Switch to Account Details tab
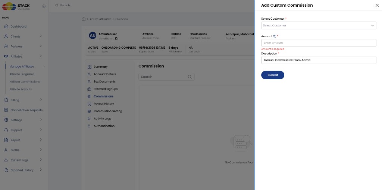This screenshot has height=190, width=382. (105, 74)
